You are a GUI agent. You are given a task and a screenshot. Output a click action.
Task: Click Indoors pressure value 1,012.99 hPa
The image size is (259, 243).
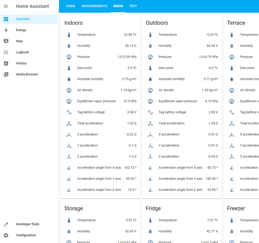pos(127,57)
